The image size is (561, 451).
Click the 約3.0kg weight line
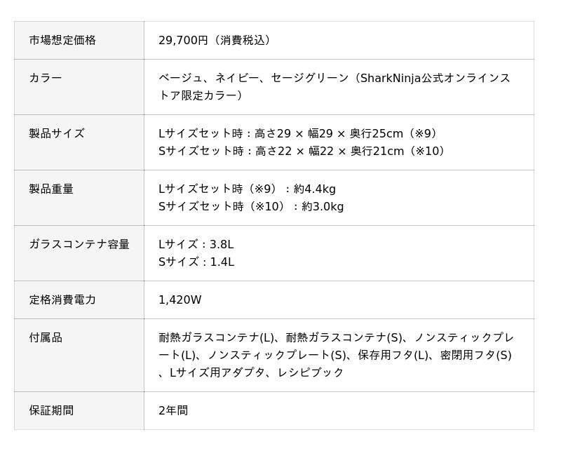tap(251, 207)
